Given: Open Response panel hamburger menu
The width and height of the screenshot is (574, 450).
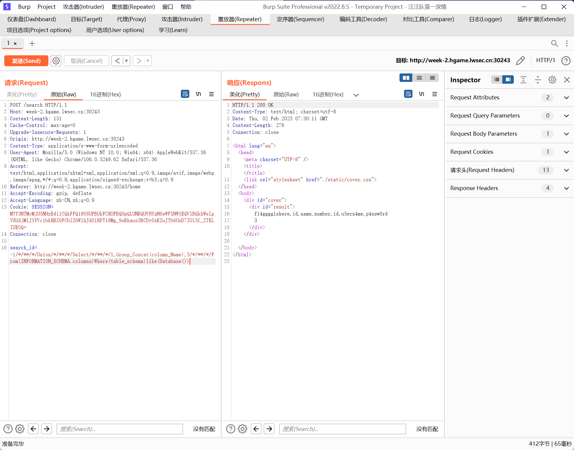Looking at the screenshot, I should pyautogui.click(x=435, y=94).
